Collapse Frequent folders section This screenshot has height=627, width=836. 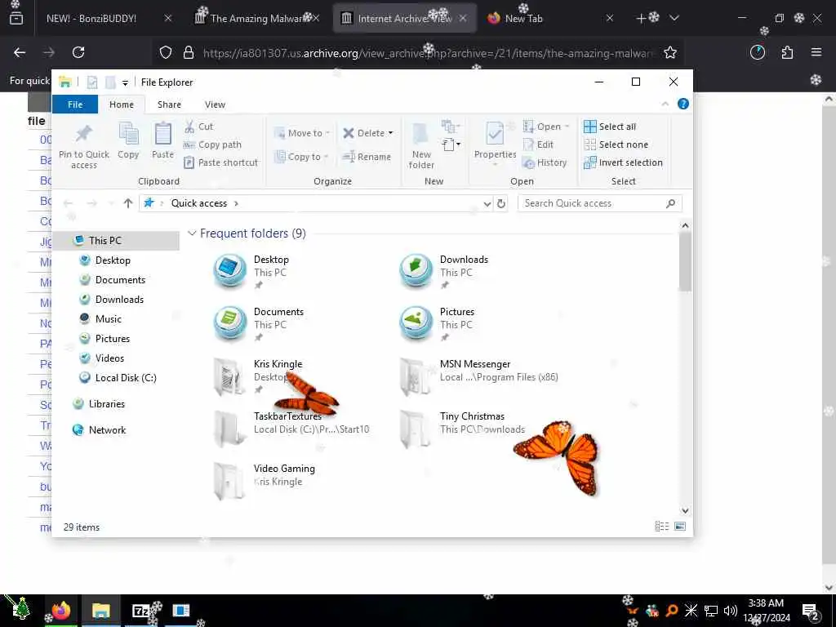click(x=193, y=233)
